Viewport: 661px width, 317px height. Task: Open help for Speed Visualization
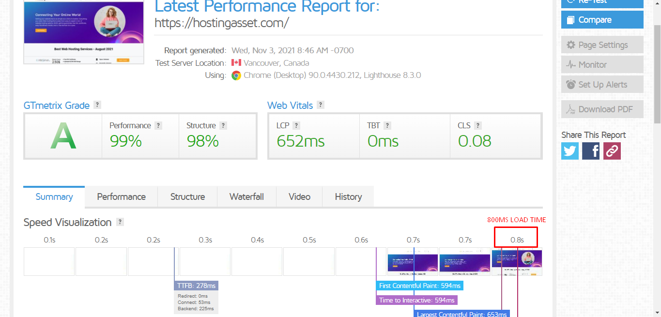click(120, 222)
